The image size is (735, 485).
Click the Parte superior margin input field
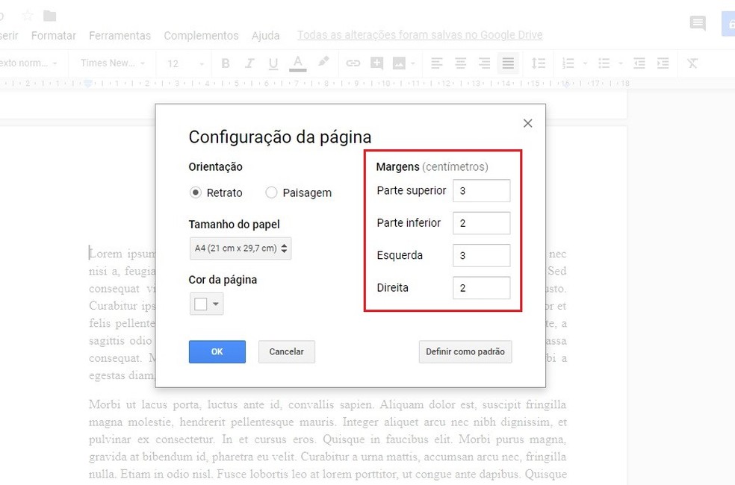[482, 191]
